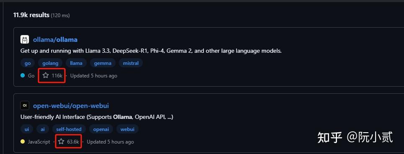Select the ui topic tag
404x154 pixels.
click(27, 129)
